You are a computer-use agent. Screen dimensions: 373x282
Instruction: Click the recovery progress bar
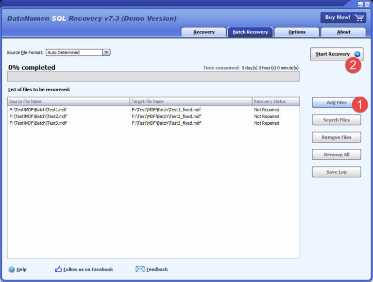click(153, 77)
